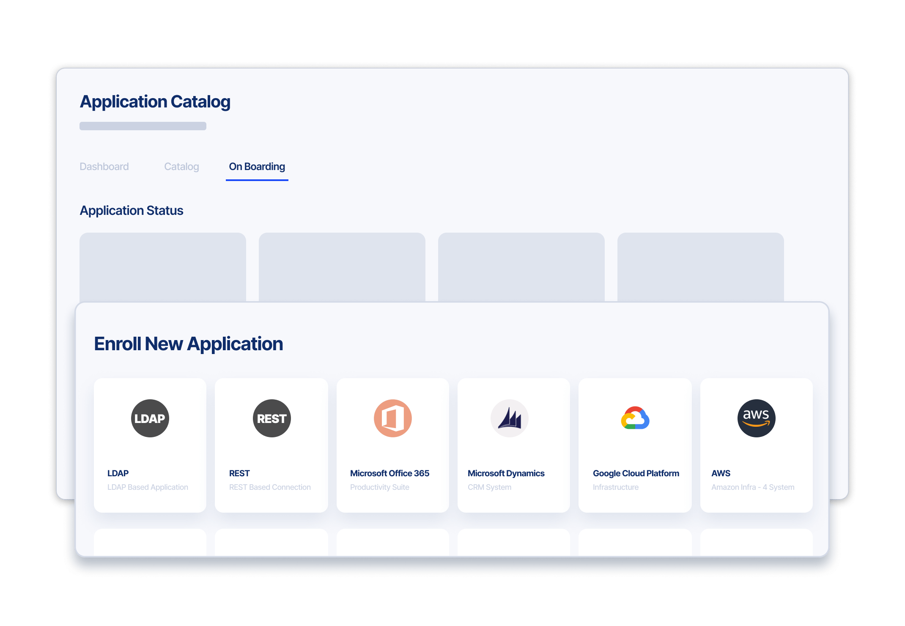This screenshot has width=905, height=626.
Task: Click the Application Status heading
Action: [131, 210]
